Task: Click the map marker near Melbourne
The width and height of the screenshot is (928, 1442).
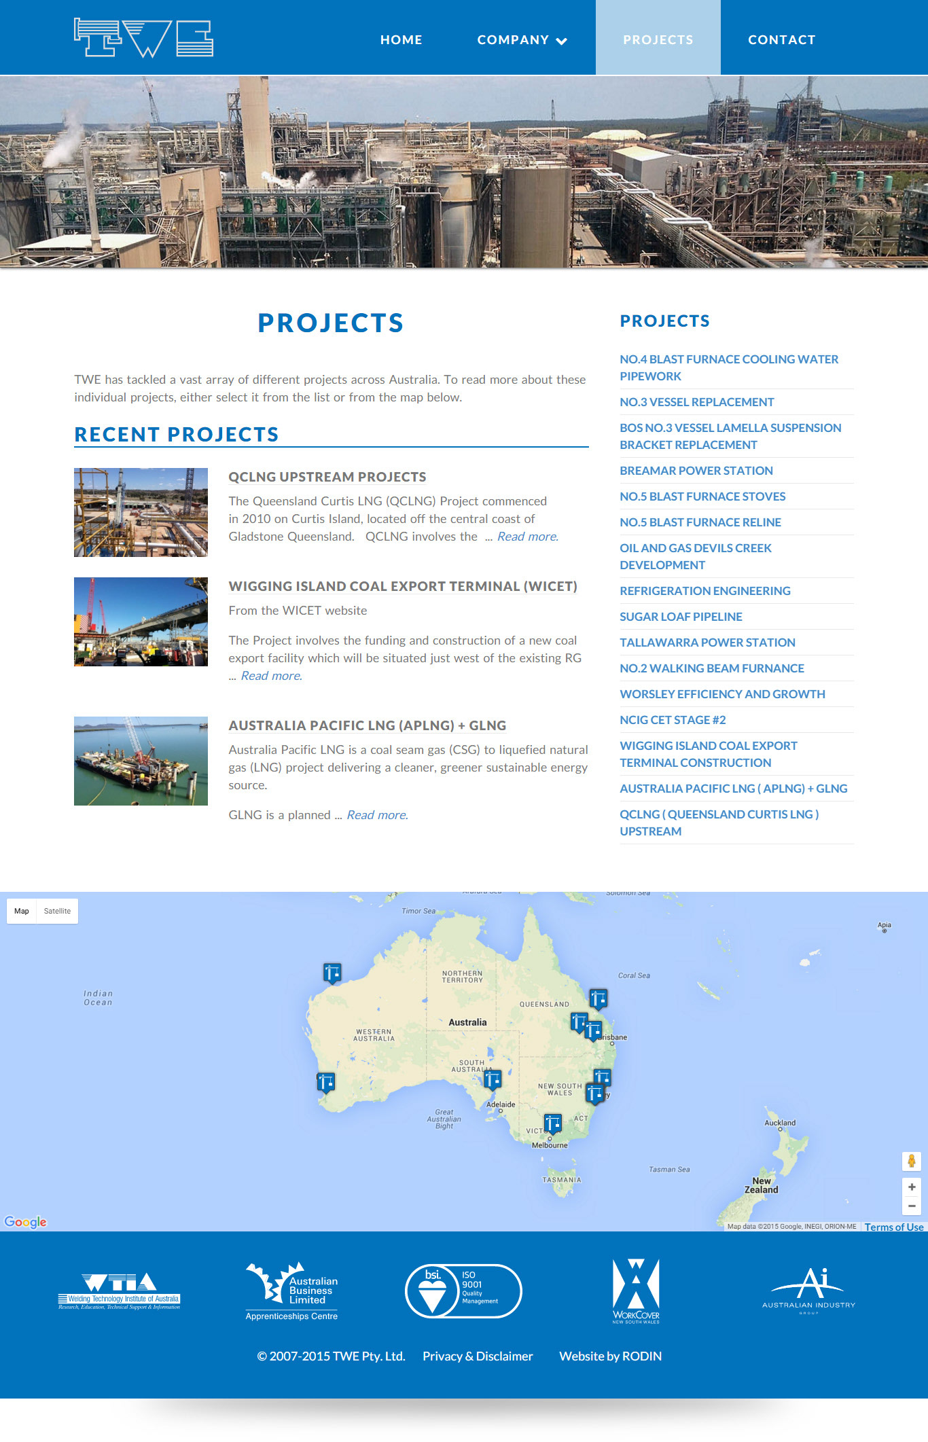Action: tap(552, 1123)
